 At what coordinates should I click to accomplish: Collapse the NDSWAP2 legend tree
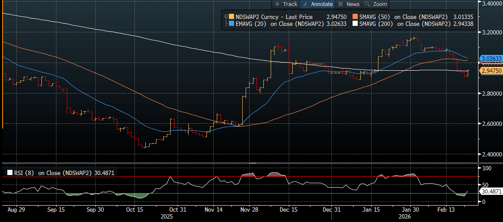(226, 17)
